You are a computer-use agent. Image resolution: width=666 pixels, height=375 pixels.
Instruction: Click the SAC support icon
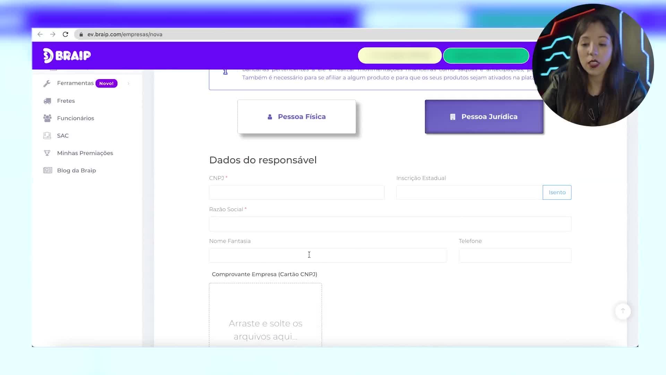(47, 135)
